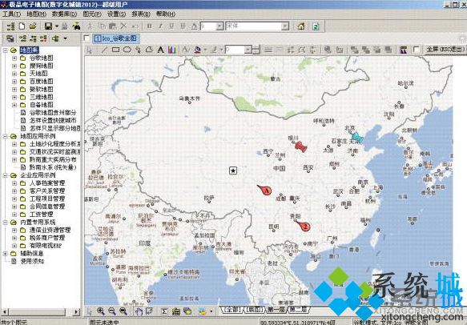
Task: Expand the 百度地图 folder node
Action: [14, 82]
